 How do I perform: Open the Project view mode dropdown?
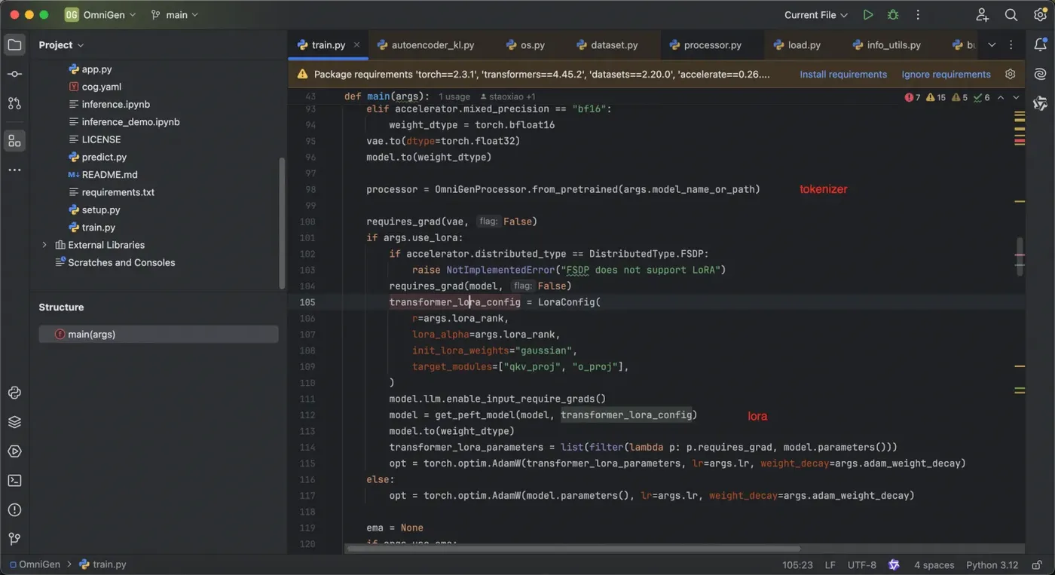tap(62, 44)
